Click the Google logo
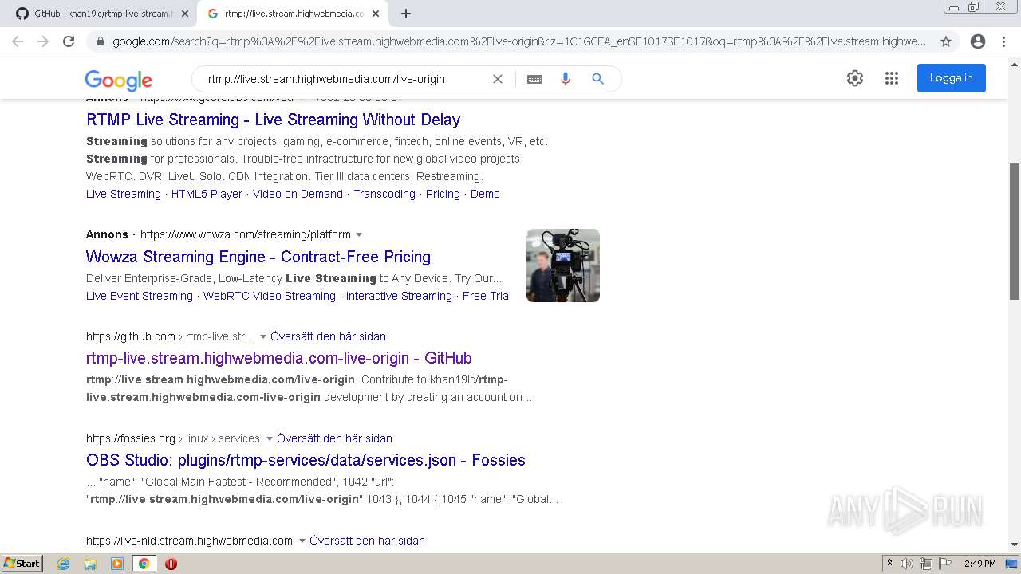Image resolution: width=1021 pixels, height=574 pixels. [118, 80]
